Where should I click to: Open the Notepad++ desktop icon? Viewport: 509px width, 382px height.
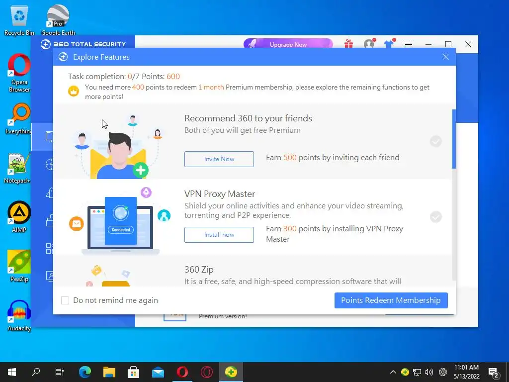pyautogui.click(x=18, y=168)
